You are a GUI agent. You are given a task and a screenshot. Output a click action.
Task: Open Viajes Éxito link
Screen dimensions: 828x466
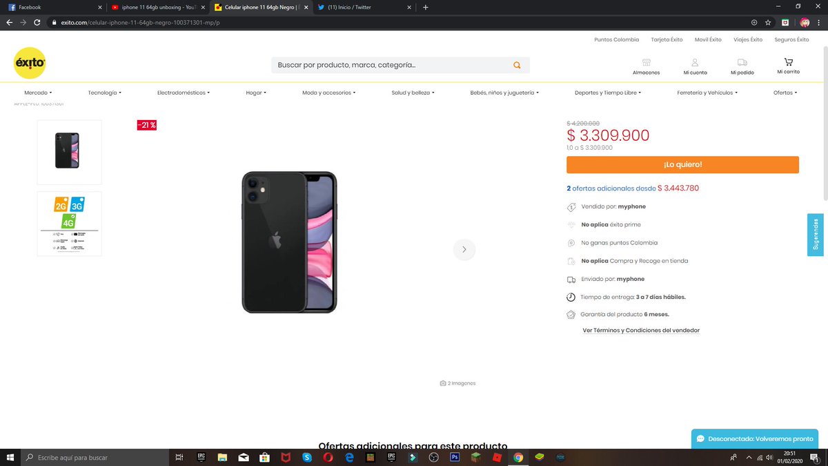pyautogui.click(x=748, y=39)
